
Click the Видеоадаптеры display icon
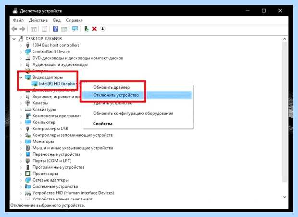pyautogui.click(x=28, y=77)
